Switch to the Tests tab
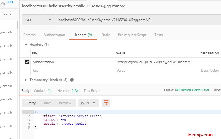 pos(159,35)
